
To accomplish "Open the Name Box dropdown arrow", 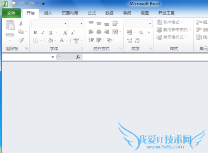I will pyautogui.click(x=53, y=57).
